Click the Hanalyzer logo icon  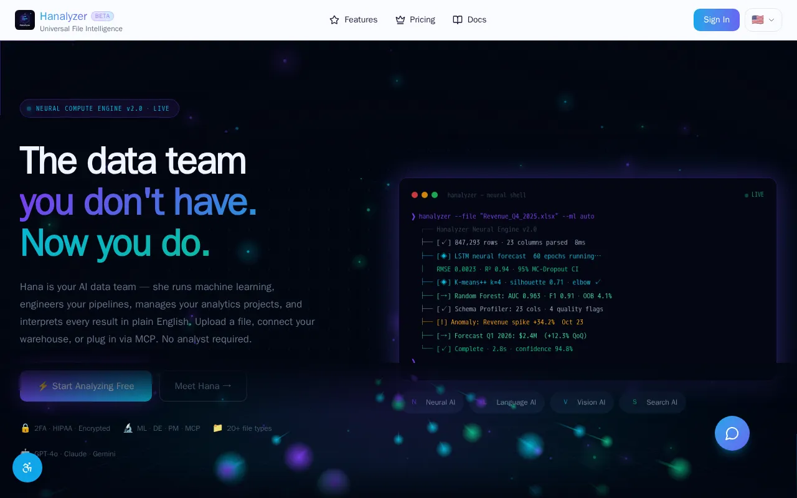(25, 20)
